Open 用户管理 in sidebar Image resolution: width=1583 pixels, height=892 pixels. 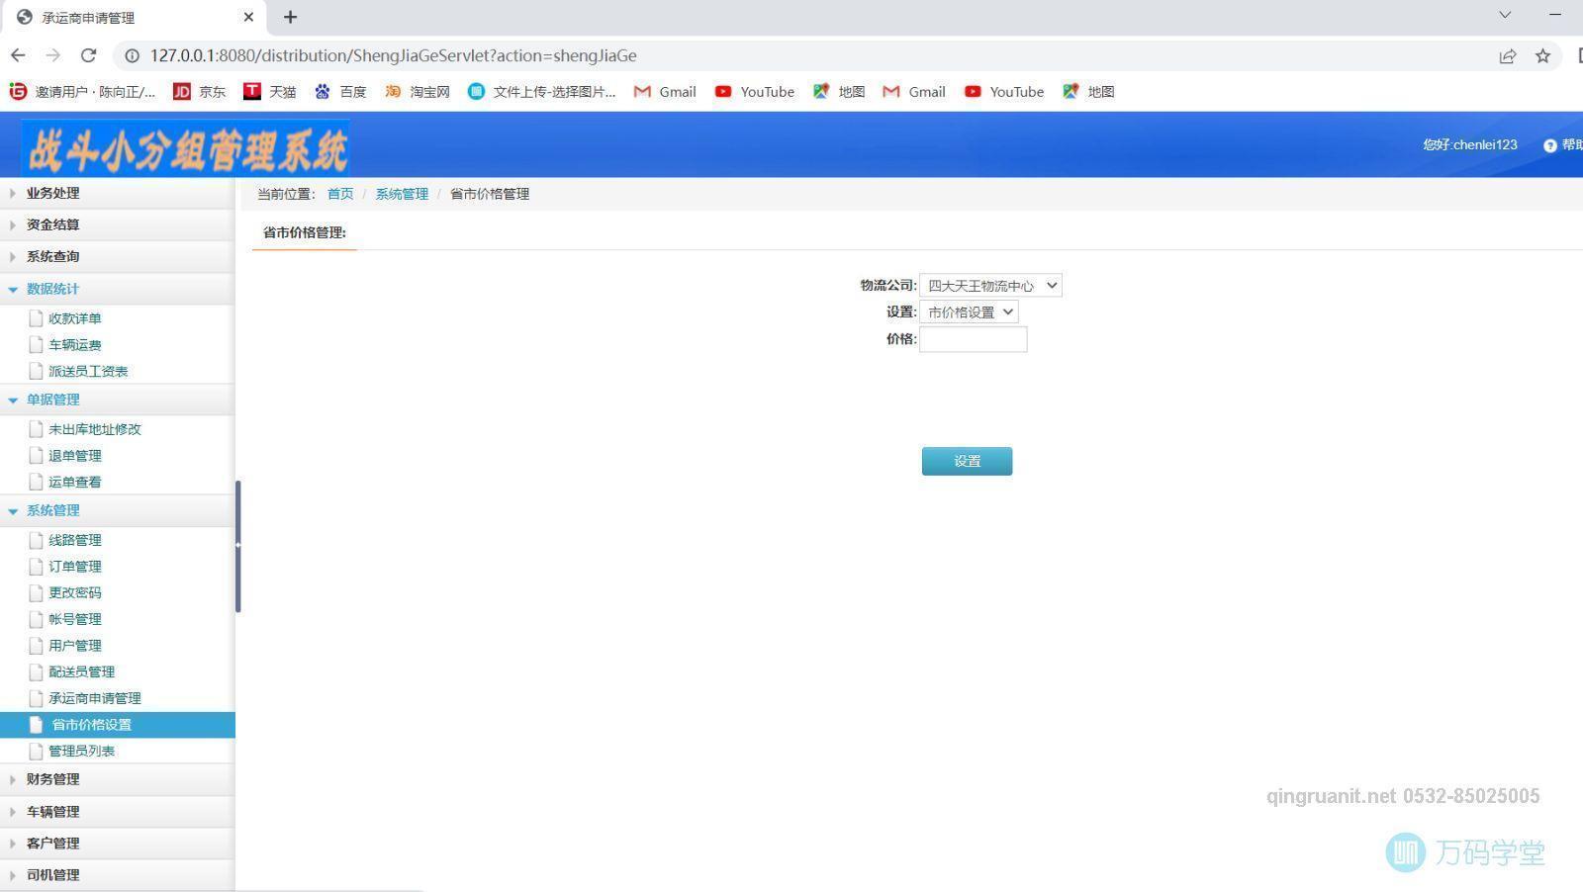75,646
